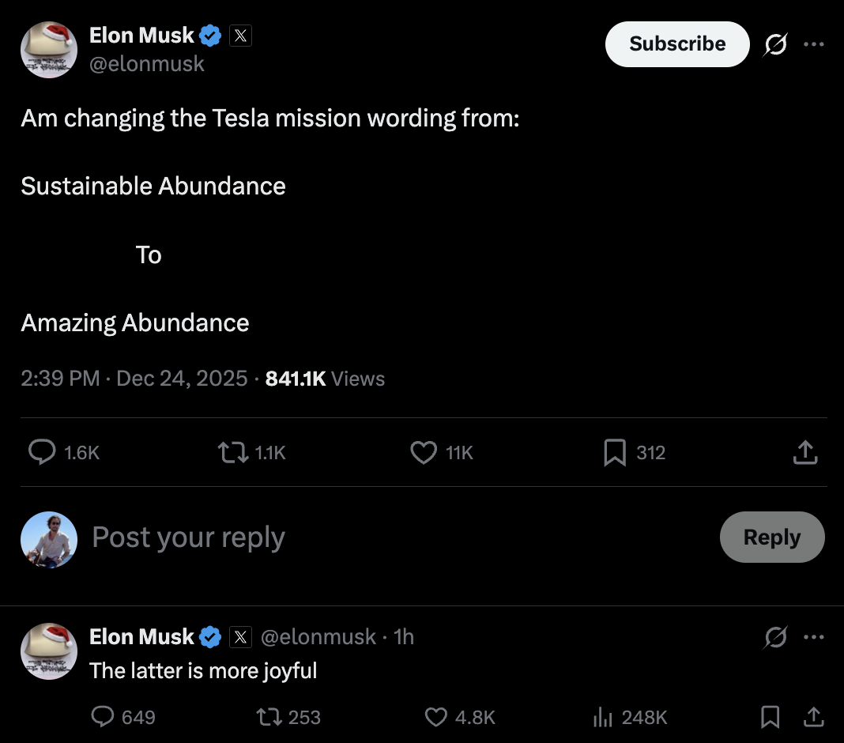
Task: Repost the Tesla mission tweet
Action: [x=232, y=452]
